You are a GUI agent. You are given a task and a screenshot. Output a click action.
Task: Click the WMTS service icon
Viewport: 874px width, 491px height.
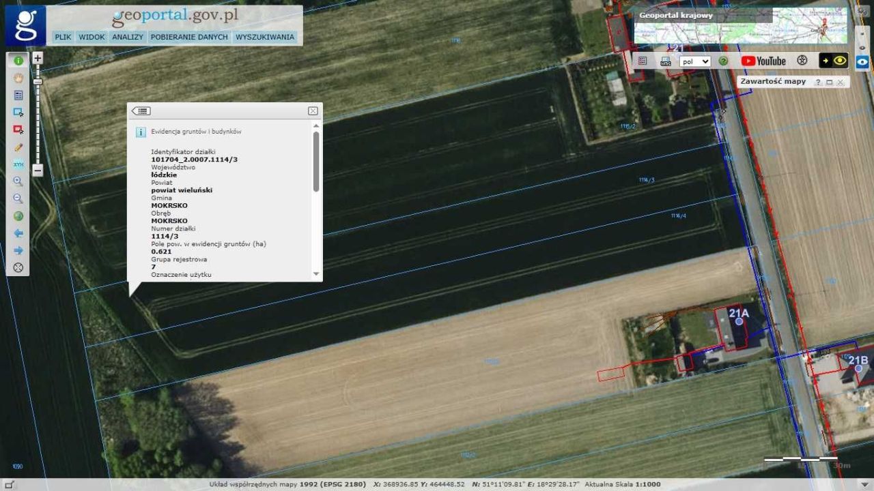tap(665, 61)
